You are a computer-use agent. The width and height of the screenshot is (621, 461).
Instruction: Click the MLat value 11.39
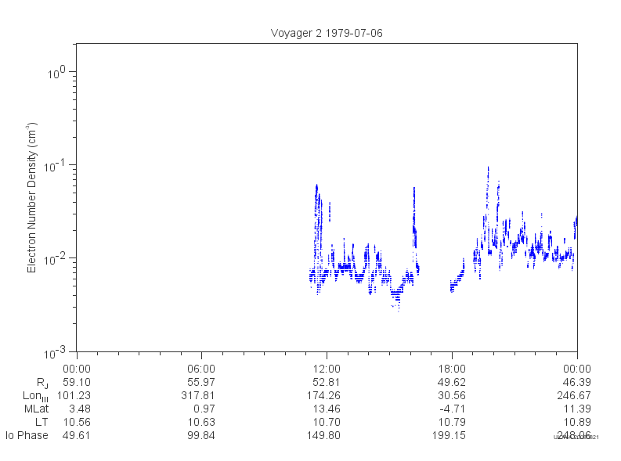[x=577, y=409]
